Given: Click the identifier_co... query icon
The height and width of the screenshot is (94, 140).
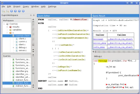Looking at the screenshot, I should [13, 74].
